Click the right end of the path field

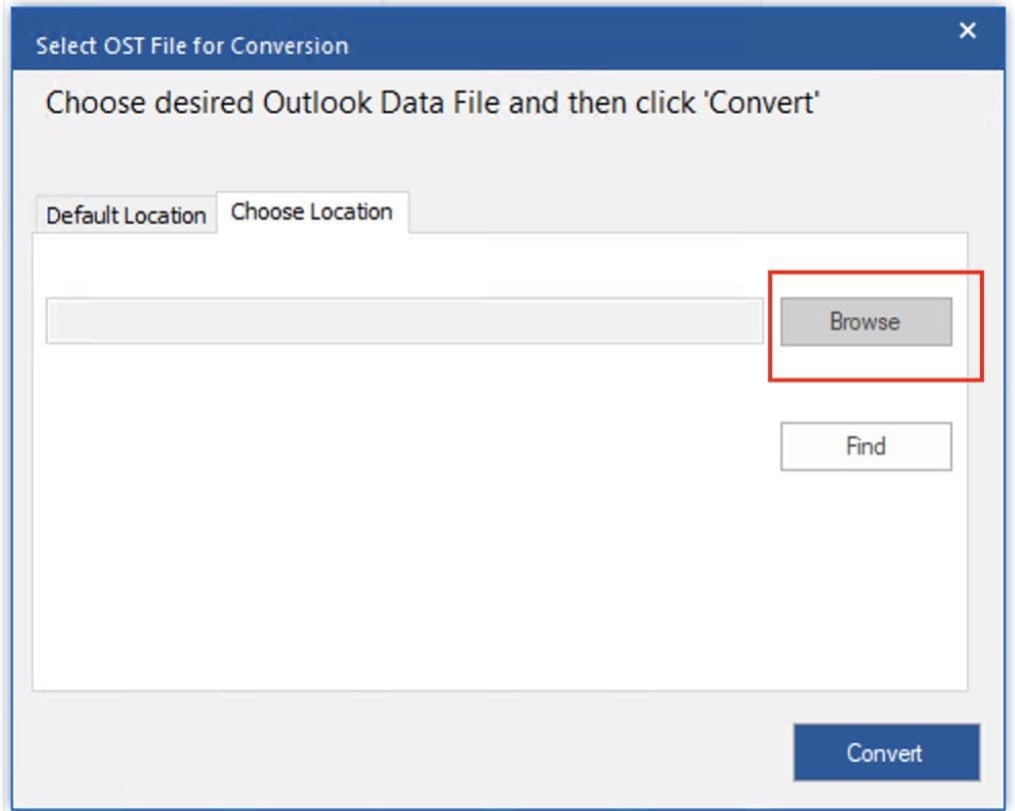pyautogui.click(x=749, y=322)
